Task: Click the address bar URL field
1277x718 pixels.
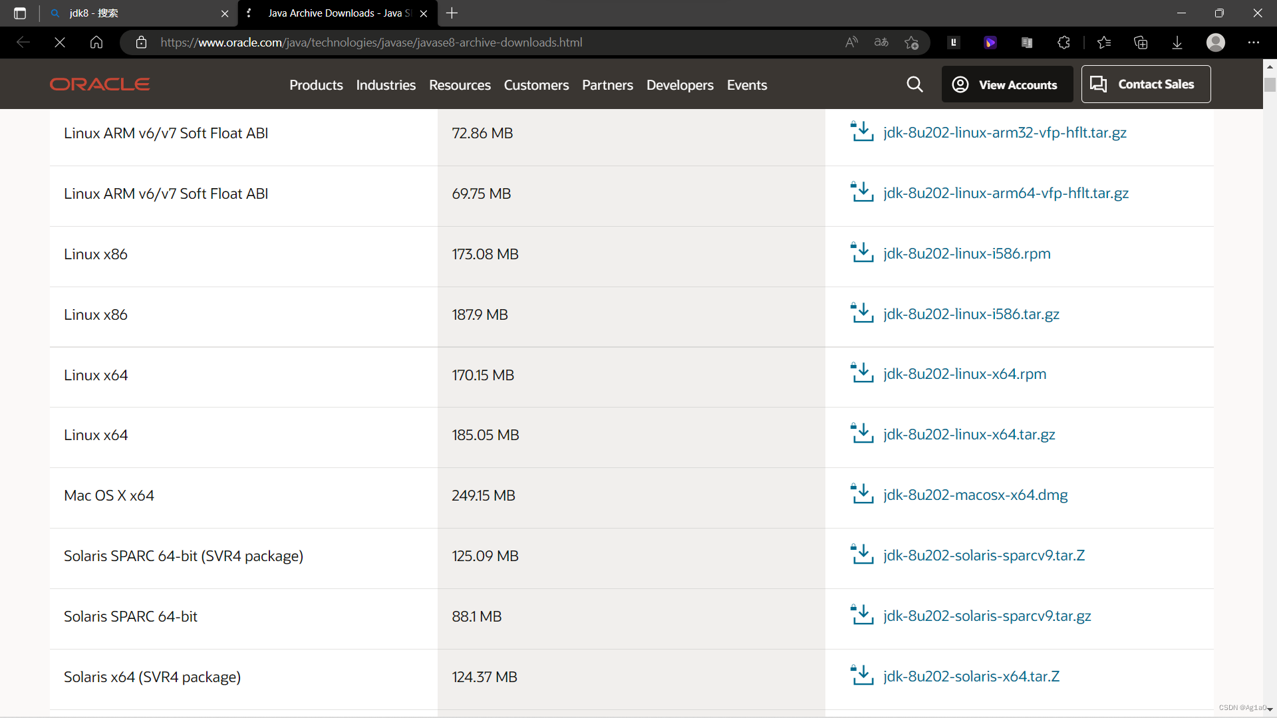Action: click(x=466, y=43)
